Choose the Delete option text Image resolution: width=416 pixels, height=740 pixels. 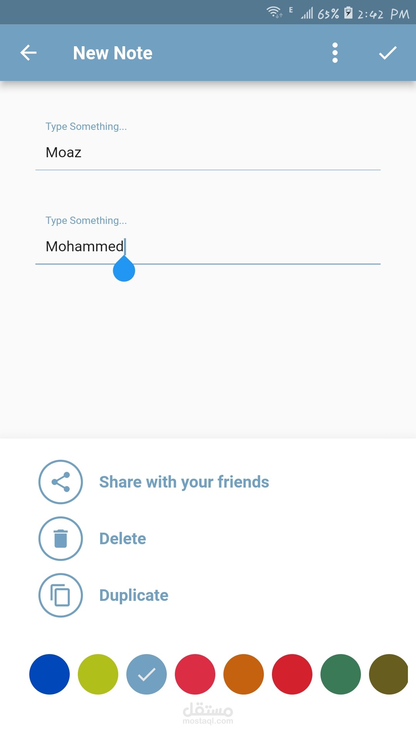[122, 538]
